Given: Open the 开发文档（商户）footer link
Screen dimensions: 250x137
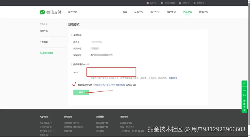Looking at the screenshot, I should click(71, 123).
